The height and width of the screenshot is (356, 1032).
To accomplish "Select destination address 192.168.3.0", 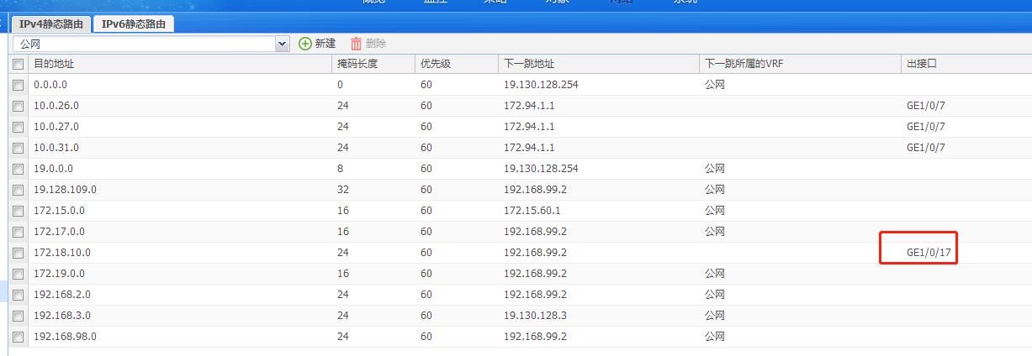I will pos(62,316).
